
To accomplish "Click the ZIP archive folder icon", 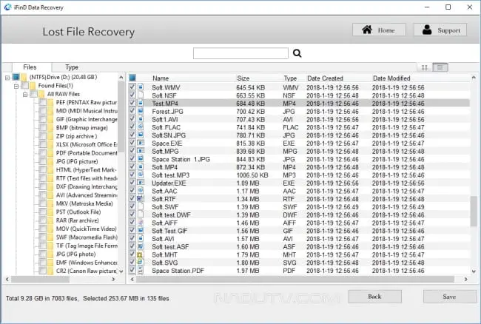I will 50,136.
